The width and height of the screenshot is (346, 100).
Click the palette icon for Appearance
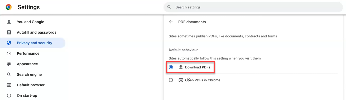click(9, 64)
